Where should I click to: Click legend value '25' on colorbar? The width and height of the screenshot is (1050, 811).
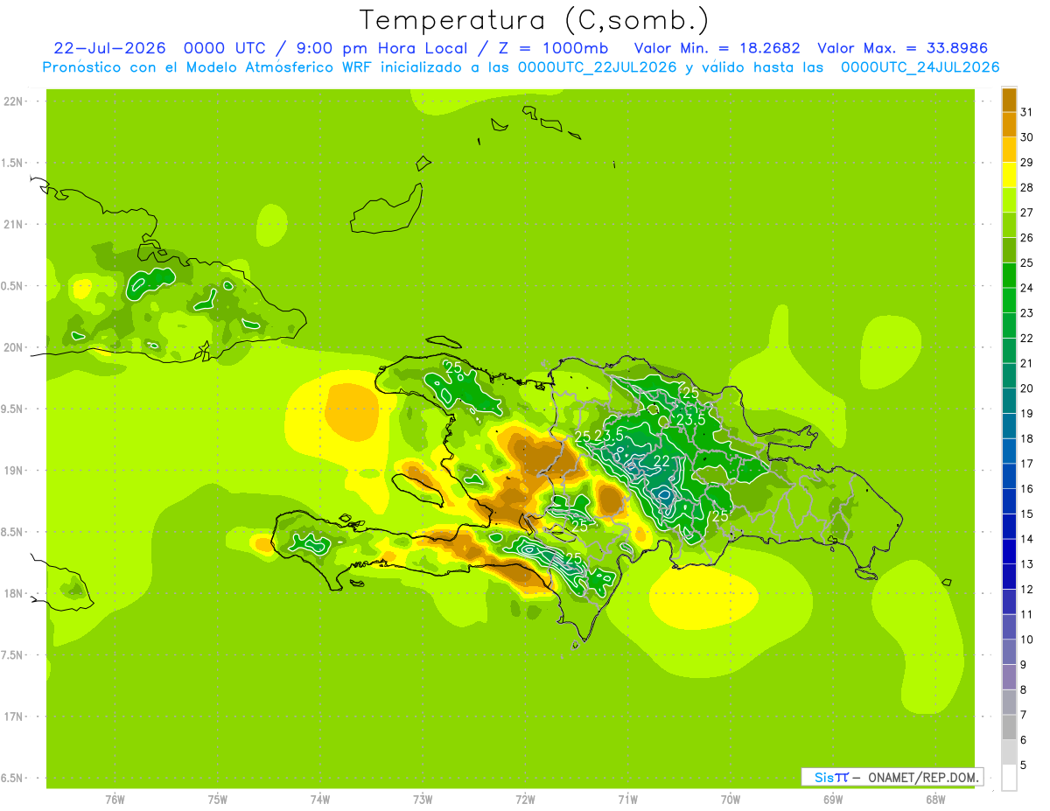point(1027,262)
